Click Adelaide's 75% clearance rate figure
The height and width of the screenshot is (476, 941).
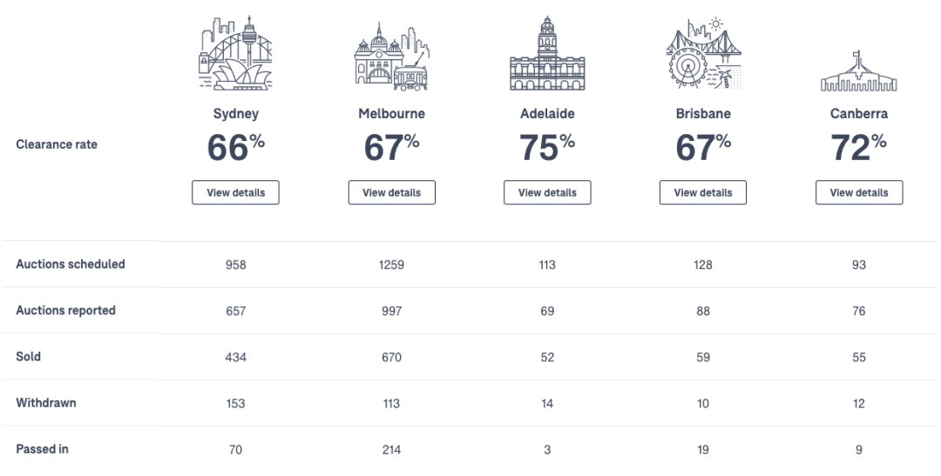pos(547,147)
